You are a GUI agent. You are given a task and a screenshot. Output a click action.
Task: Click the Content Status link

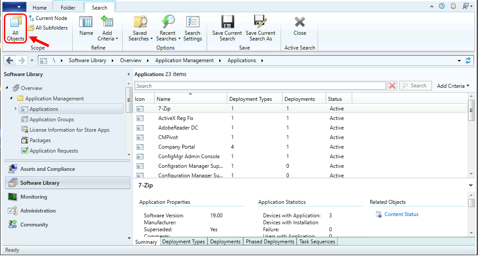click(401, 214)
